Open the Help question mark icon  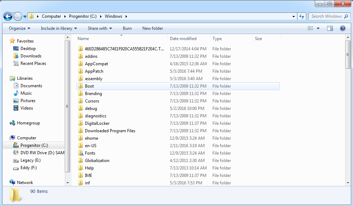[x=343, y=28]
